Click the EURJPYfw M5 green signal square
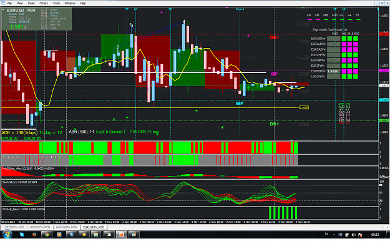This screenshot has height=244, width=390. pos(344,66)
